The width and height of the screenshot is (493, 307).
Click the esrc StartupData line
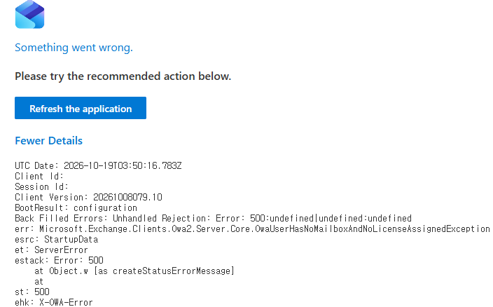coord(56,240)
